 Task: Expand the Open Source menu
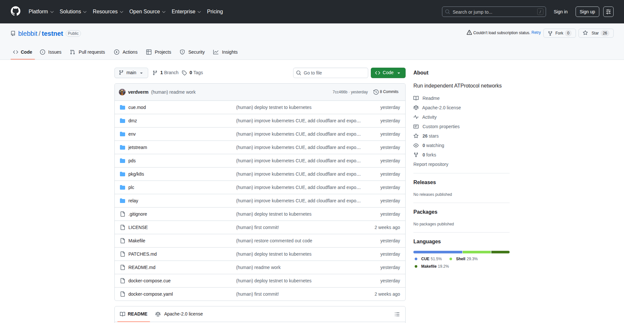click(147, 12)
